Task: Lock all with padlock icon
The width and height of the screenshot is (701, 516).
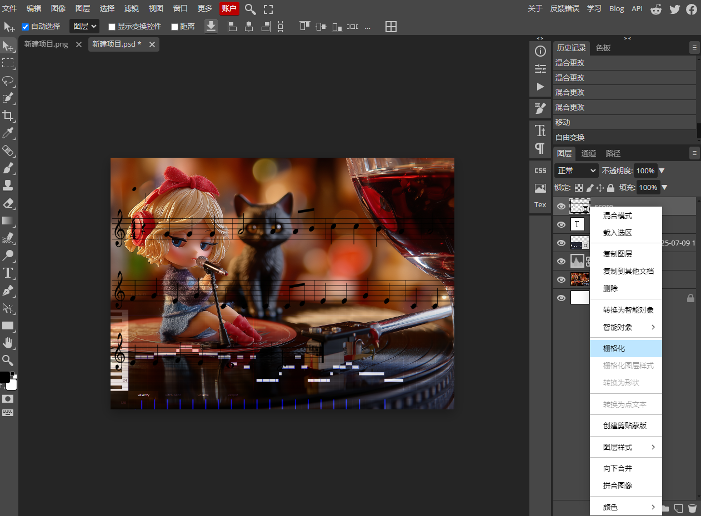Action: (x=611, y=188)
